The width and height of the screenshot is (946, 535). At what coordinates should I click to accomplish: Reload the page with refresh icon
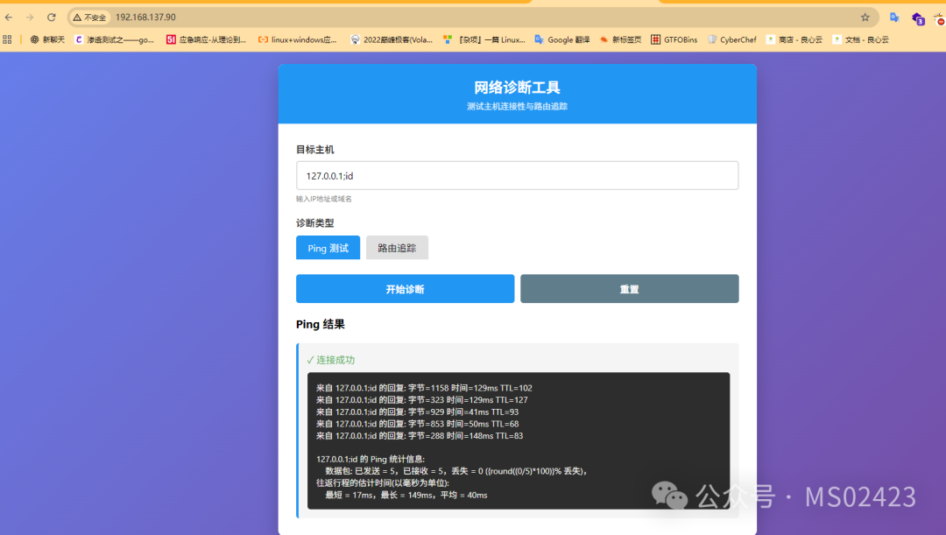pos(52,18)
